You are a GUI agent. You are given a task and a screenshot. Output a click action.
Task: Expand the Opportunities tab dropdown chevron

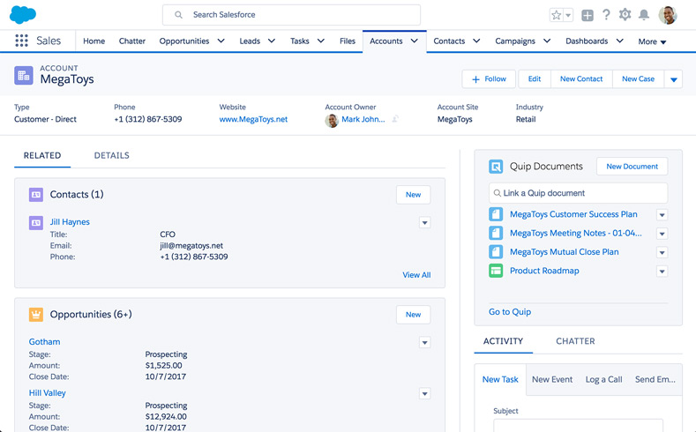tap(221, 41)
